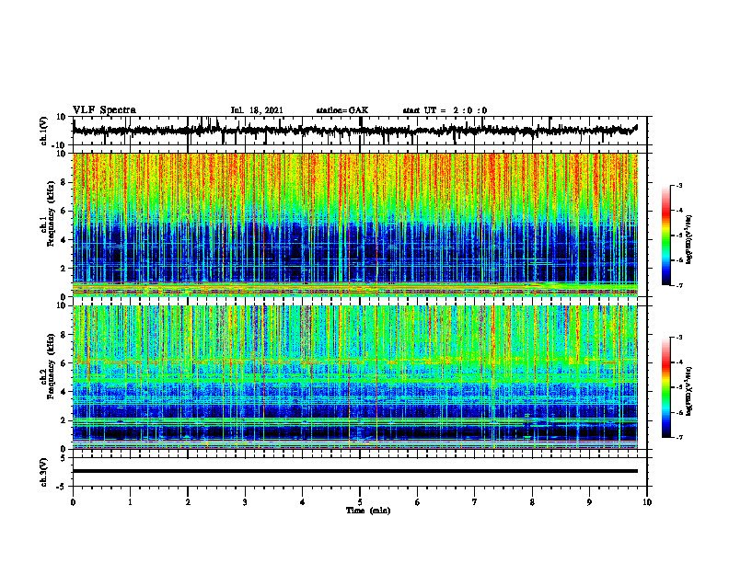Click the log(PSD) label beside the ch.2 color bar
The width and height of the screenshot is (729, 563).
[689, 391]
